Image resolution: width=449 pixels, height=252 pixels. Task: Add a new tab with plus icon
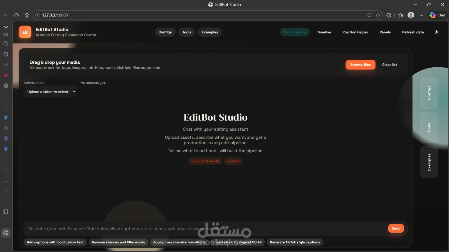point(6,245)
